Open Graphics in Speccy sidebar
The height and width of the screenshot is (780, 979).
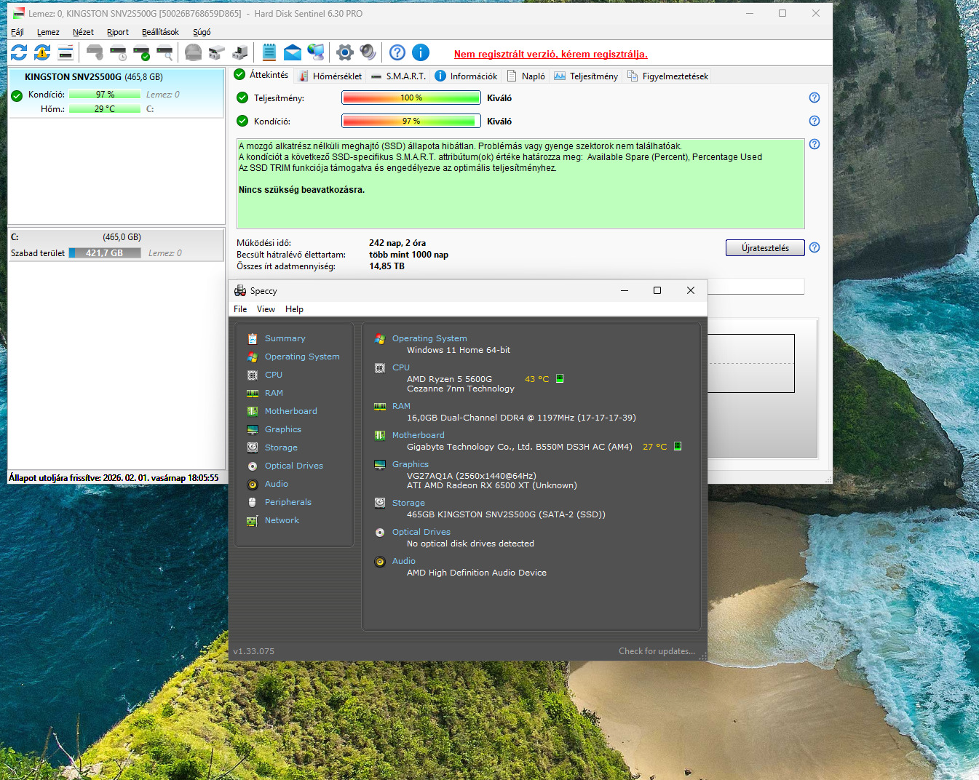coord(282,429)
